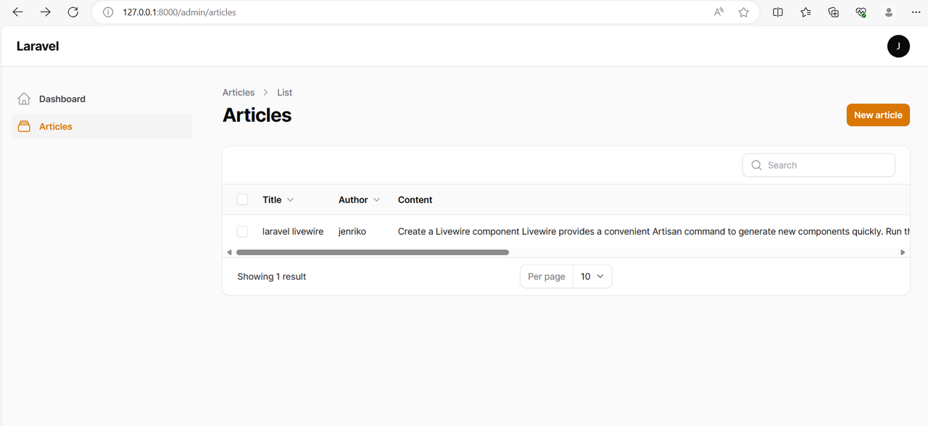Viewport: 928px width, 426px height.
Task: Open the user avatar J menu
Action: (898, 46)
